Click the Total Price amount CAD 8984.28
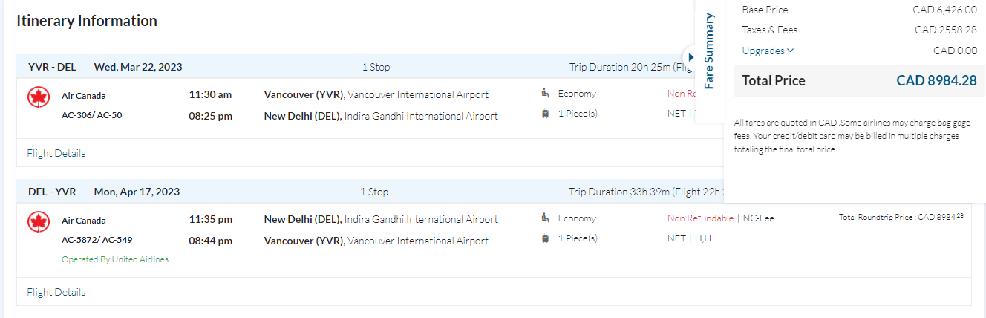Viewport: 986px width, 318px height. click(x=936, y=81)
